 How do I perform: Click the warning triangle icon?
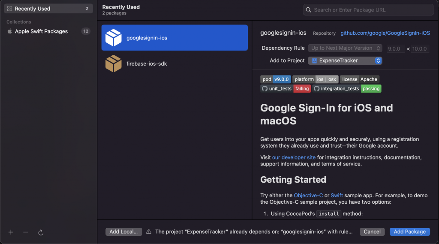pyautogui.click(x=149, y=232)
